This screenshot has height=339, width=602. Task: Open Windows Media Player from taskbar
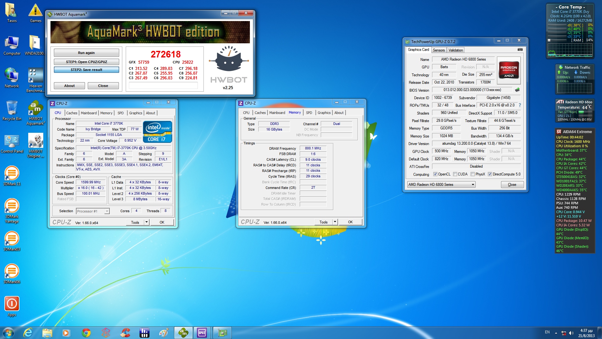[67, 333]
